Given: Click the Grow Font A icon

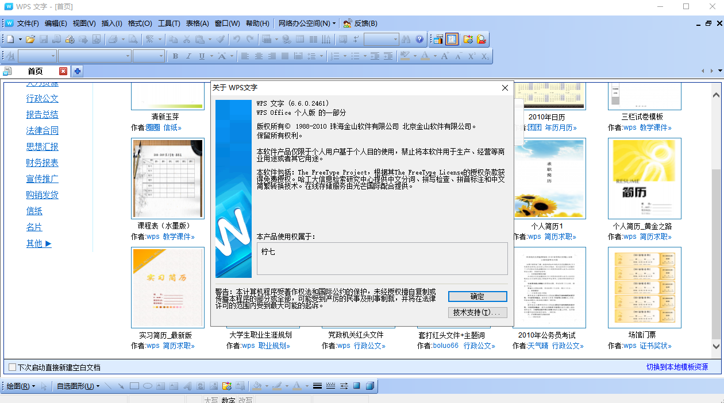Looking at the screenshot, I should (444, 56).
